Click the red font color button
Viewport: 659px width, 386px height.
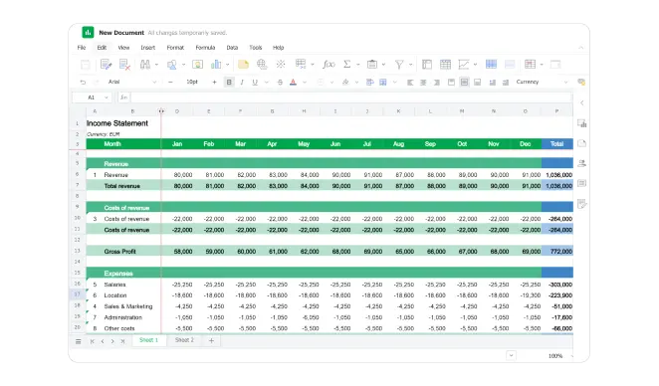pos(293,82)
